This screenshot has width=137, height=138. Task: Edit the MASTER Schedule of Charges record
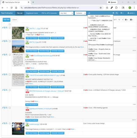click(3, 90)
